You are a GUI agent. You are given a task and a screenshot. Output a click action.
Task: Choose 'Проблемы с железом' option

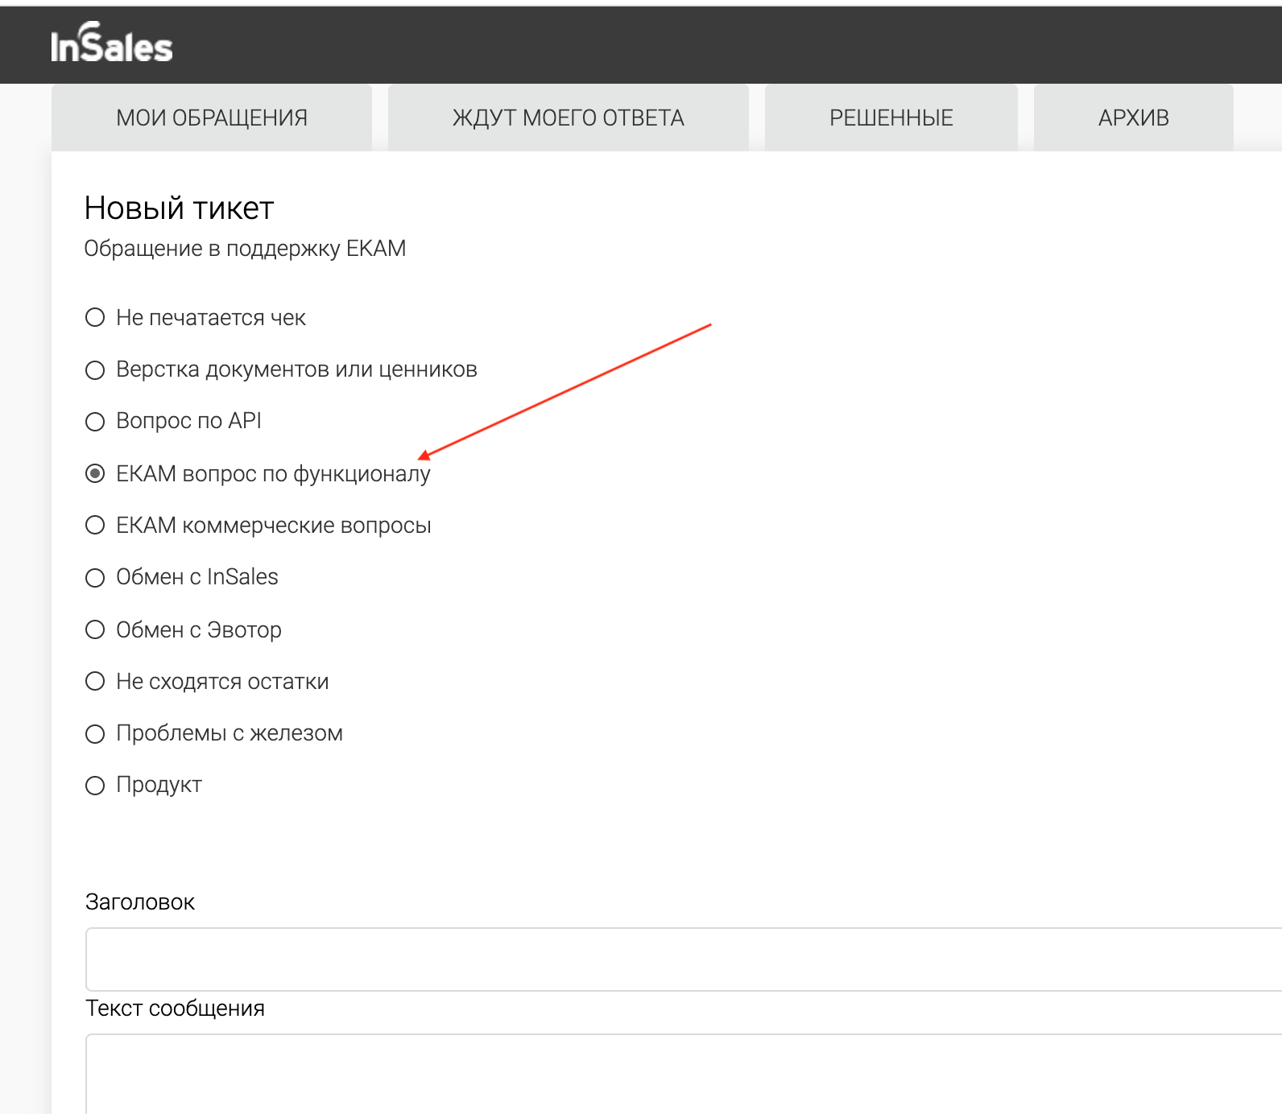point(95,733)
